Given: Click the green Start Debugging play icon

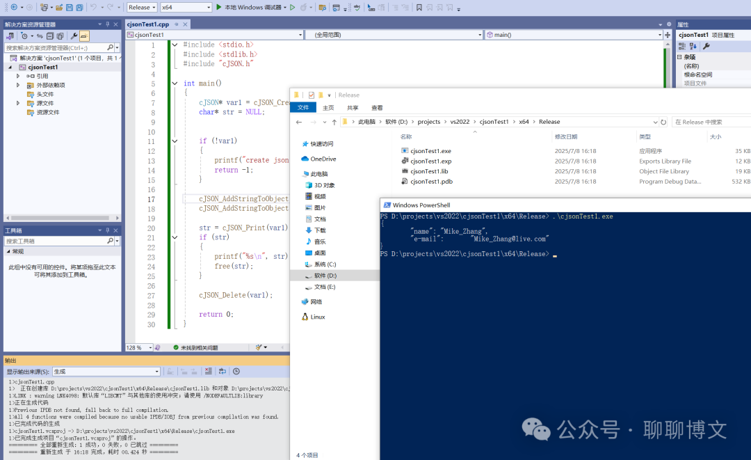Looking at the screenshot, I should point(218,7).
